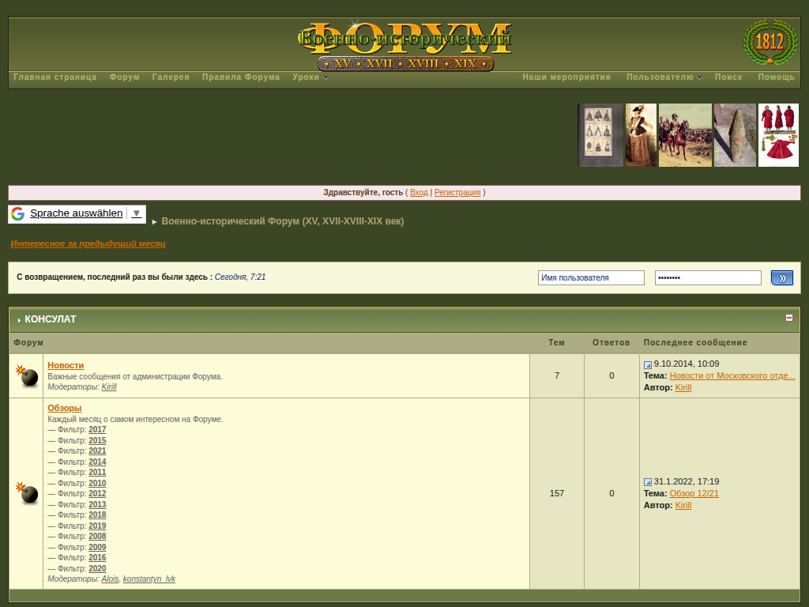Select the 2017 filter under Обзоры

click(97, 430)
